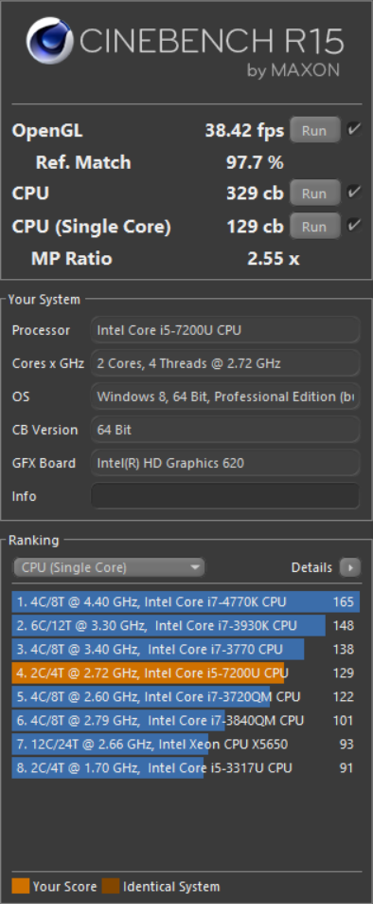373x904 pixels.
Task: Toggle the OpenGL test checkbox
Action: point(354,130)
